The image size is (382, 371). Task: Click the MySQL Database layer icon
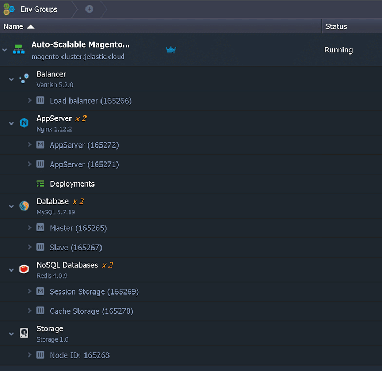tap(24, 206)
